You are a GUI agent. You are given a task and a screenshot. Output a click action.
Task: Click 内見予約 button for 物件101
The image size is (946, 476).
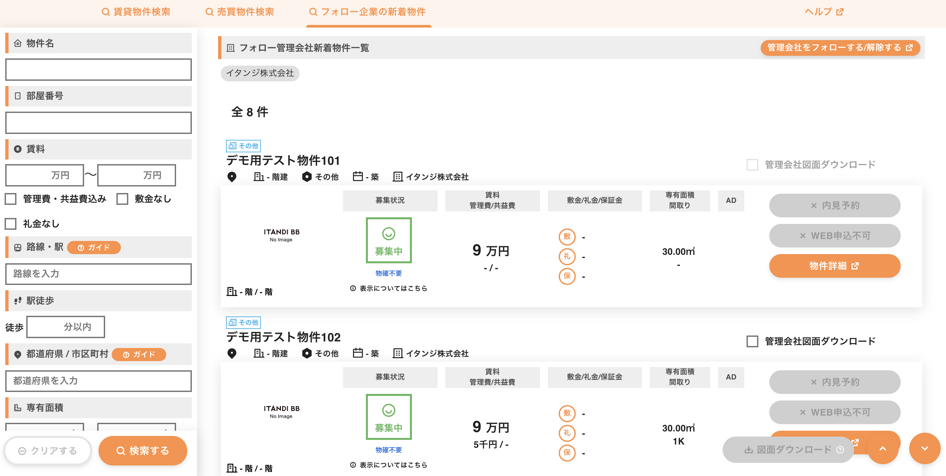pos(835,206)
